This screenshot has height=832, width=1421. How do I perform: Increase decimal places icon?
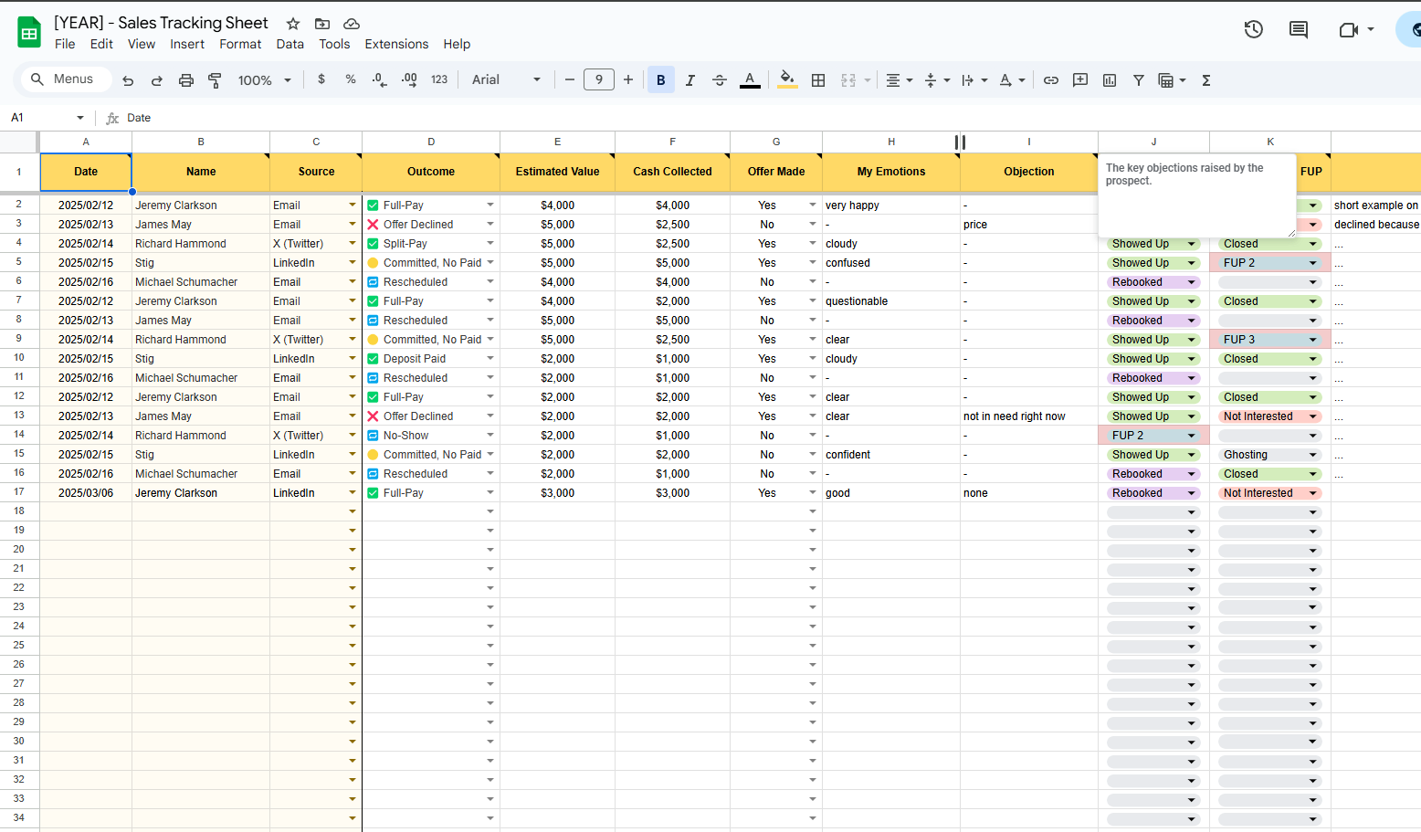tap(409, 79)
